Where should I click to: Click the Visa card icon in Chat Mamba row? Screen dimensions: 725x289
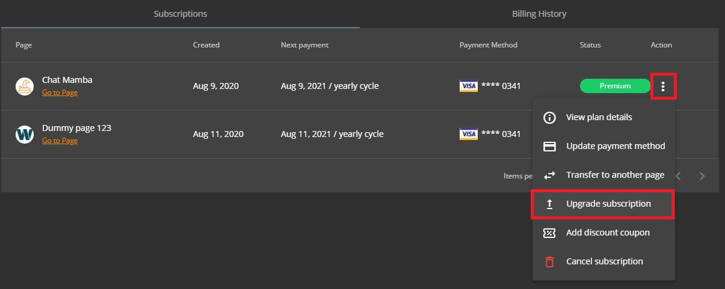[469, 87]
